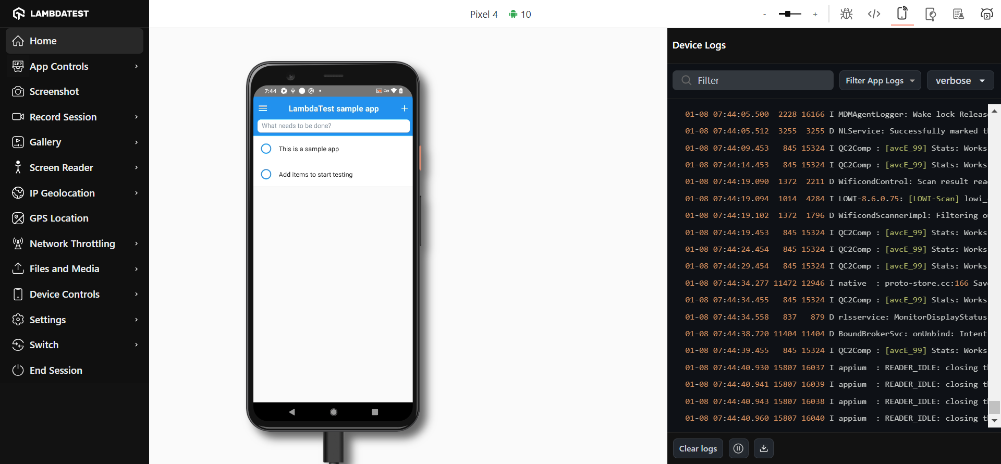The image size is (1001, 464).
Task: Adjust the device zoom slider
Action: click(790, 14)
